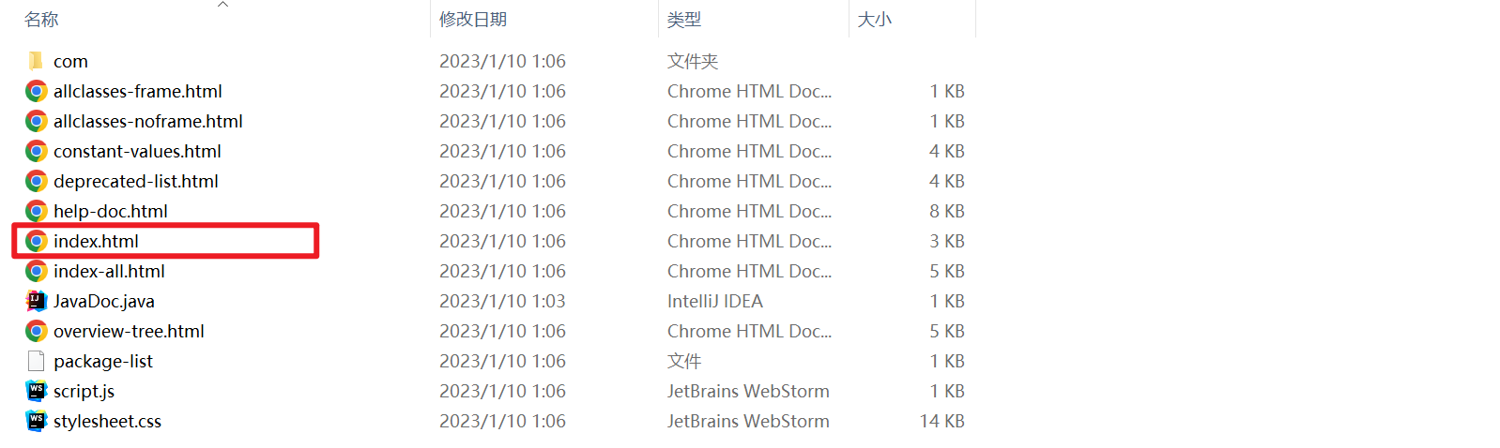The width and height of the screenshot is (1500, 448).
Task: Click the Chrome icon next to index.html
Action: [x=36, y=241]
